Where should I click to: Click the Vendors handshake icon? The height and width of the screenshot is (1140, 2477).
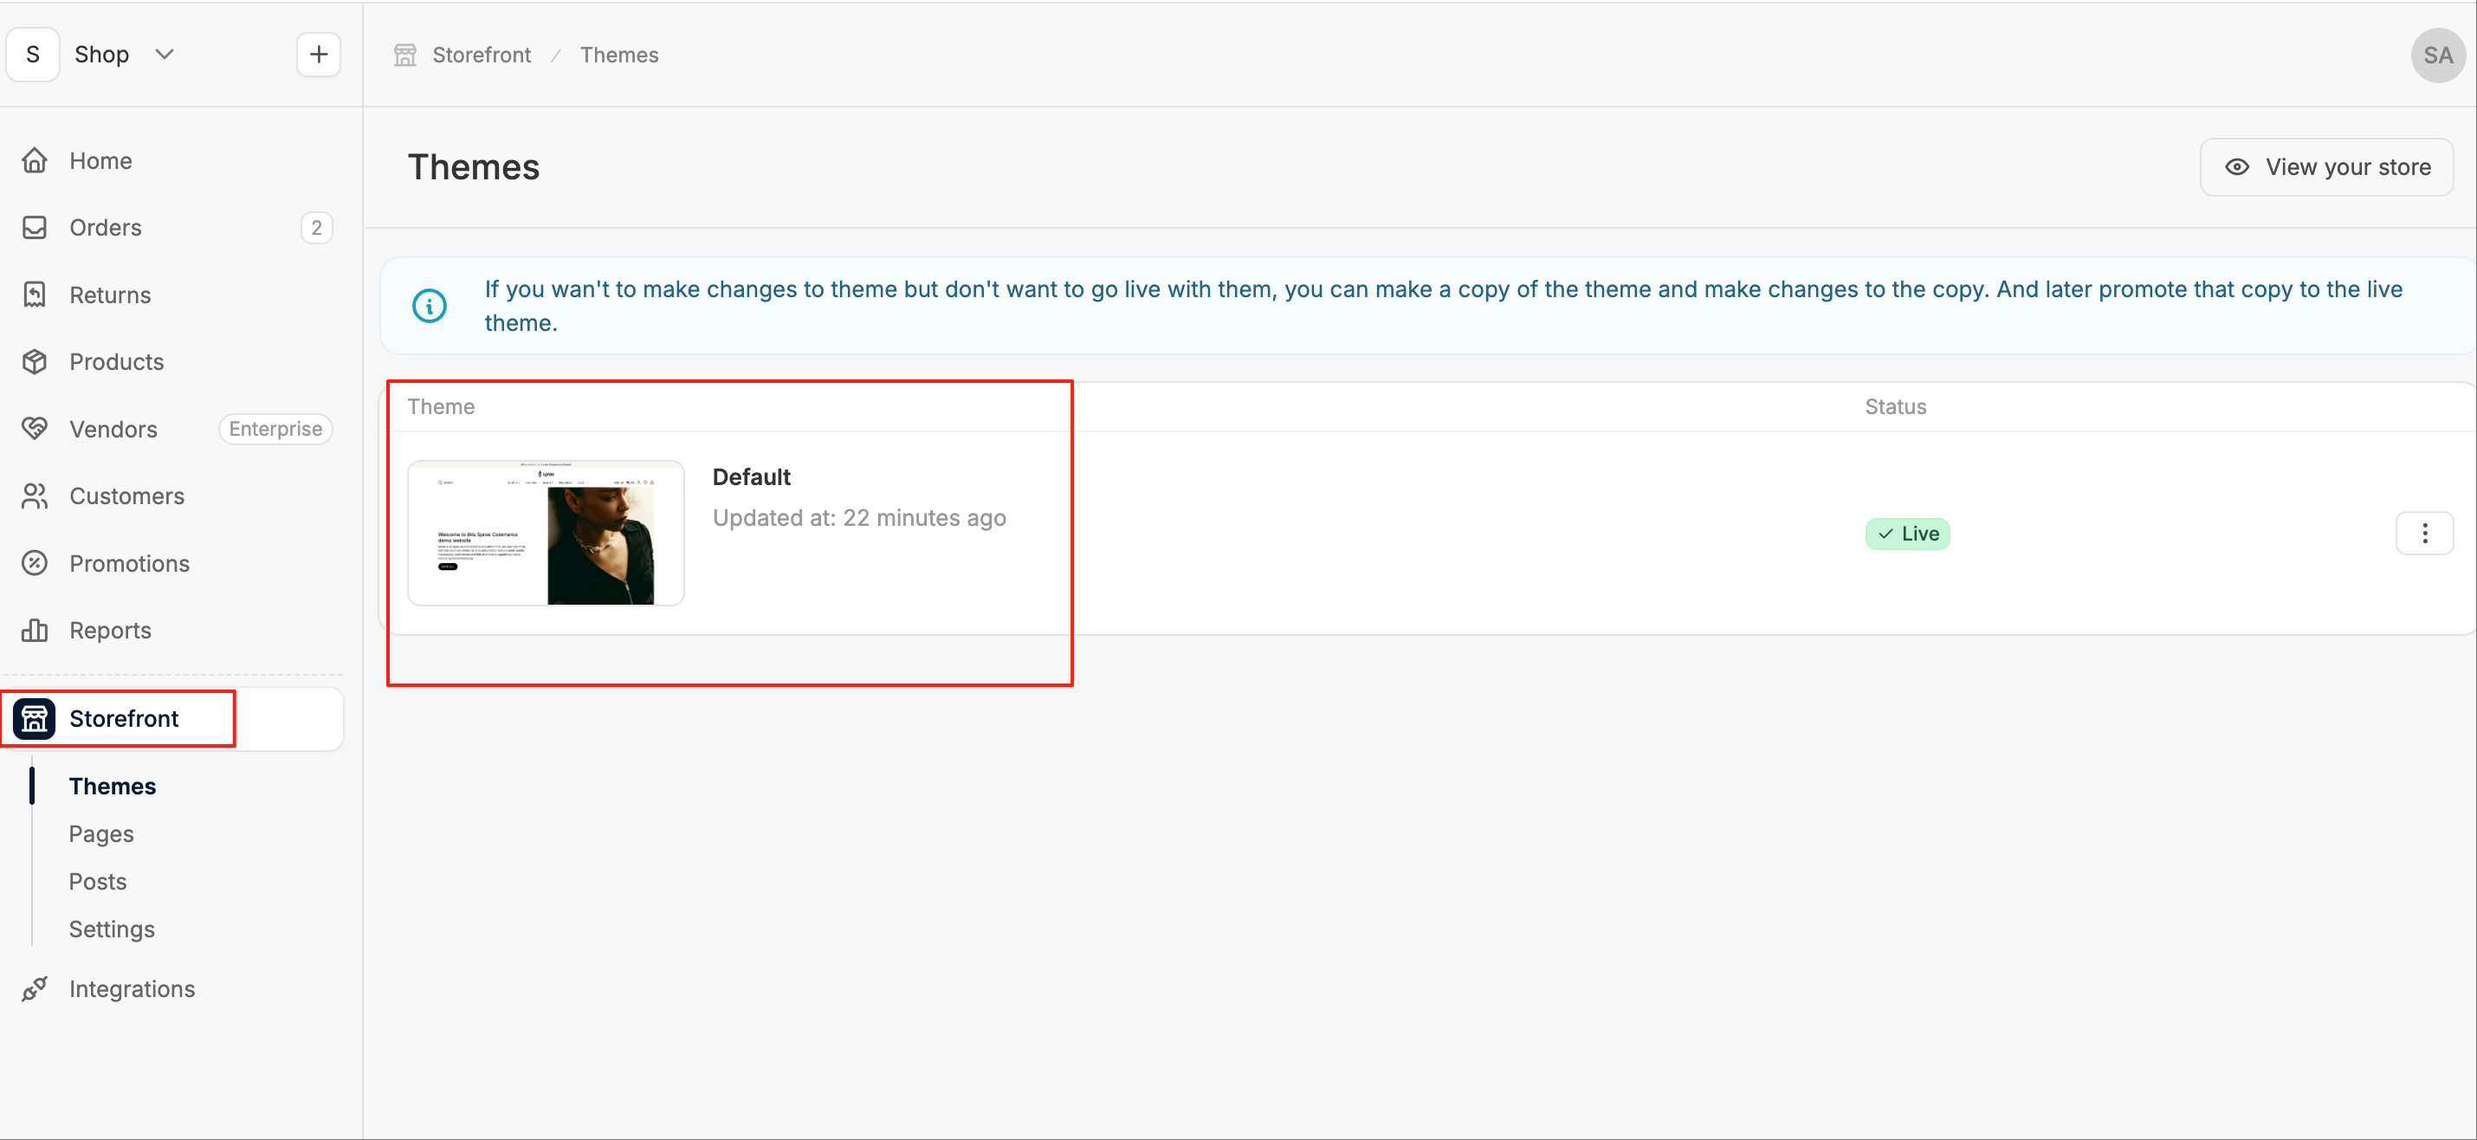click(35, 429)
